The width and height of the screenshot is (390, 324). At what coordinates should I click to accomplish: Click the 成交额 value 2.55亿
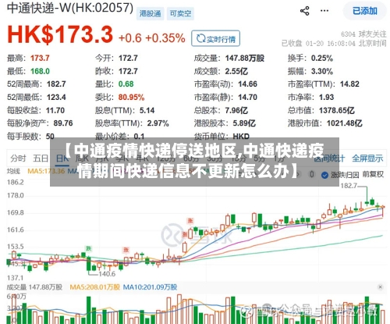pos(236,71)
